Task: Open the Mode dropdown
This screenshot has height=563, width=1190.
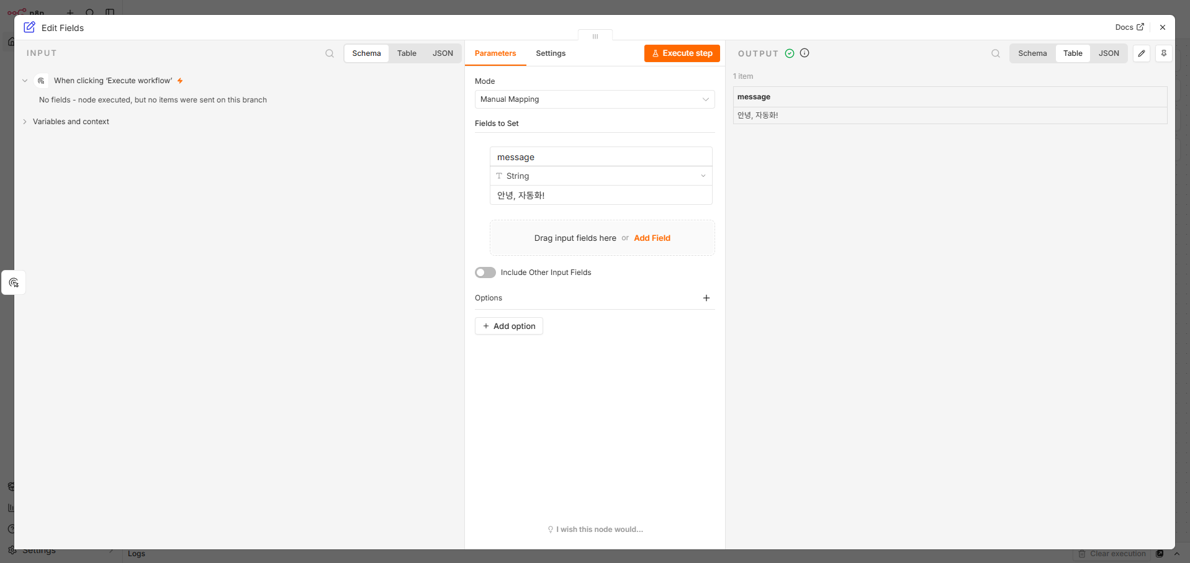Action: (x=595, y=99)
